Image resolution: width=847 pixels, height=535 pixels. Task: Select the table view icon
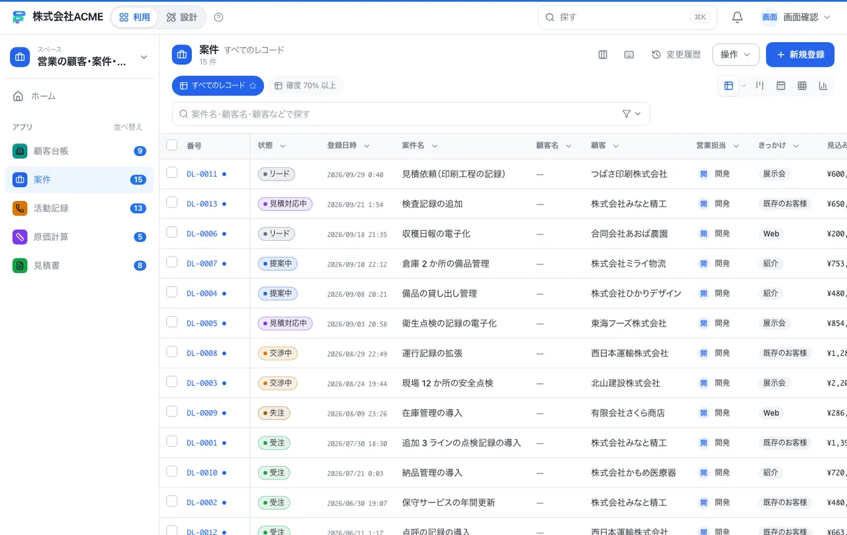coord(729,85)
